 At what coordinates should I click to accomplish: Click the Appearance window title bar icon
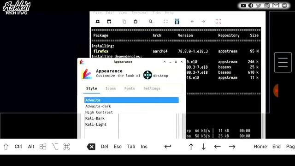point(82,62)
